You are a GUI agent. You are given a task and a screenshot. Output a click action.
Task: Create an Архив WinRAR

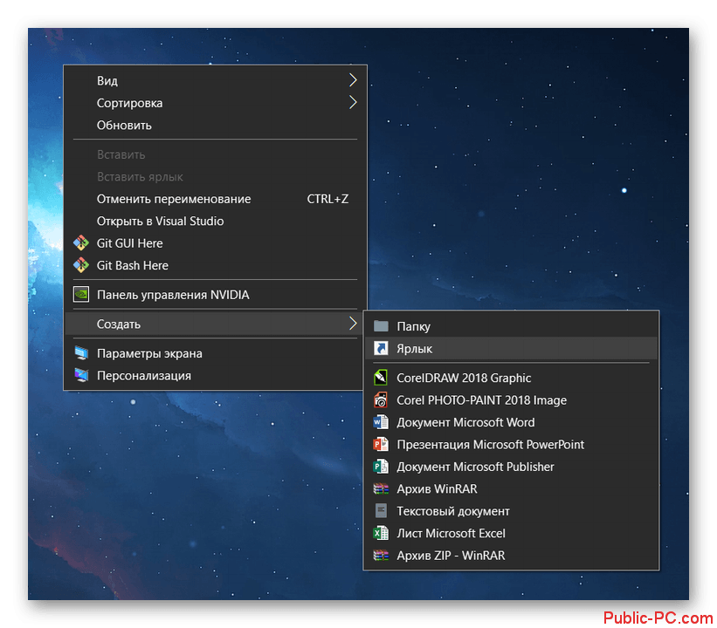click(511, 488)
